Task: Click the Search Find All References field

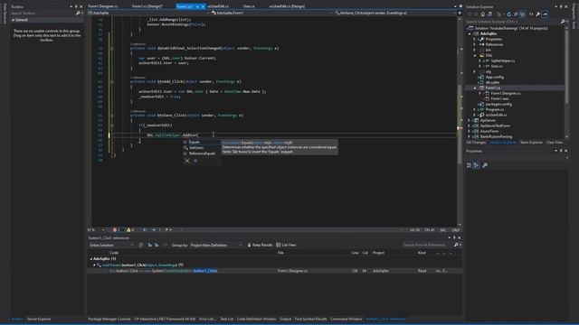Action: click(427, 245)
